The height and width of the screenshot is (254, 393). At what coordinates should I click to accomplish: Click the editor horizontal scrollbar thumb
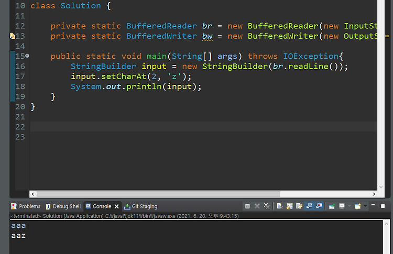158,194
